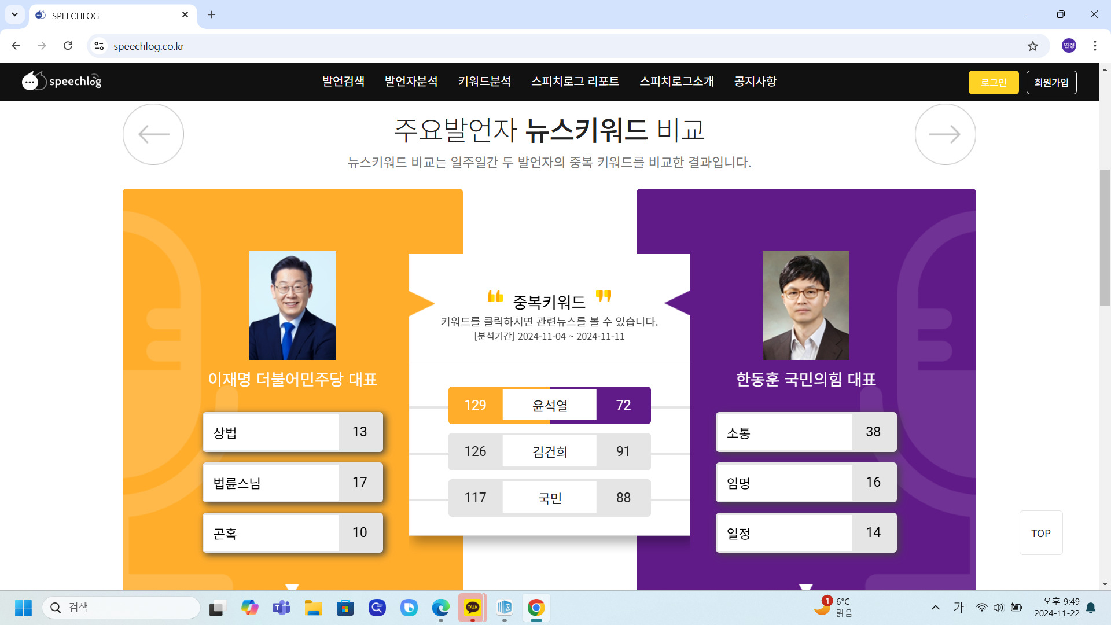Screen dimensions: 1111x625
Task: Click 이재명 더불어민주당 대표 name
Action: tap(293, 379)
